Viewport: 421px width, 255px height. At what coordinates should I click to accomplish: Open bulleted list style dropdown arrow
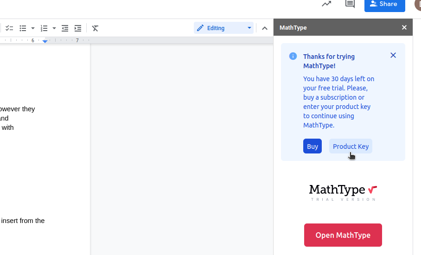pyautogui.click(x=33, y=28)
